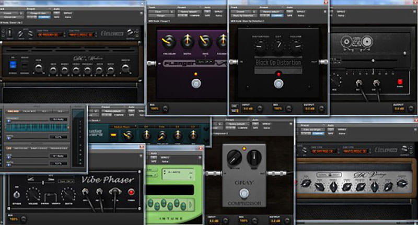
Task: Click Compare button in Black Op Distortion header
Action: click(x=277, y=16)
